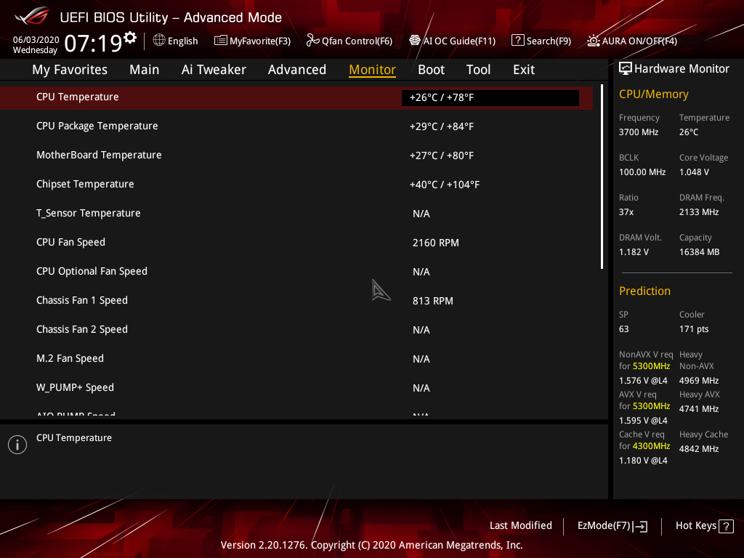
Task: Click the CPU Fan Speed entry
Action: click(218, 242)
